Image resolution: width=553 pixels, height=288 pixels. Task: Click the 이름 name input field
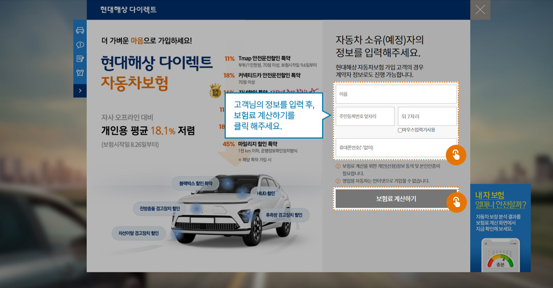396,94
